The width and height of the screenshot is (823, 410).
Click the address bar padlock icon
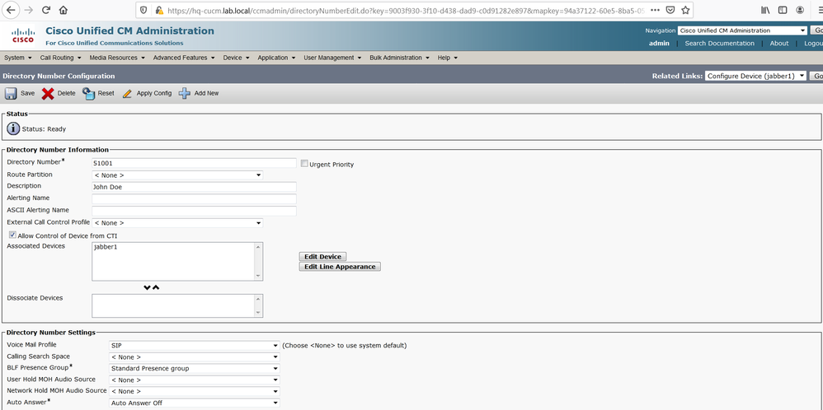[158, 10]
